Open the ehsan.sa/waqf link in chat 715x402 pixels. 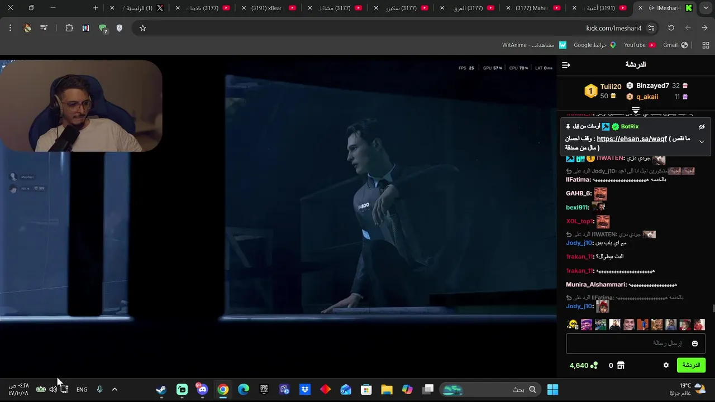pos(632,139)
